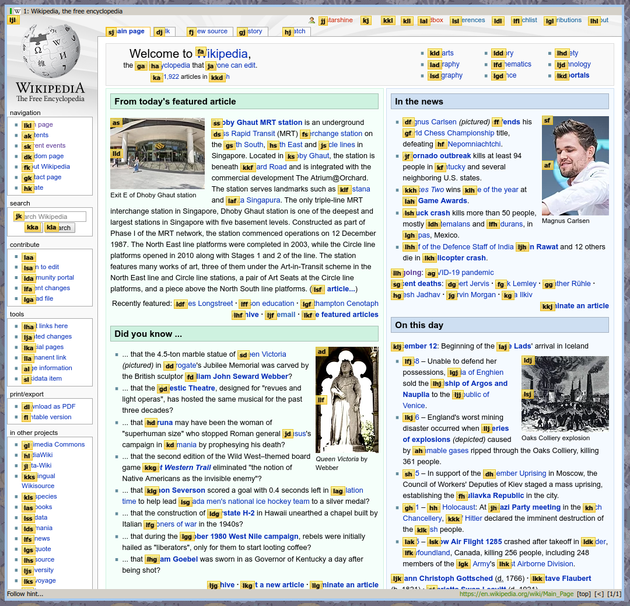Open the Mass Rapid Transit link

243,134
